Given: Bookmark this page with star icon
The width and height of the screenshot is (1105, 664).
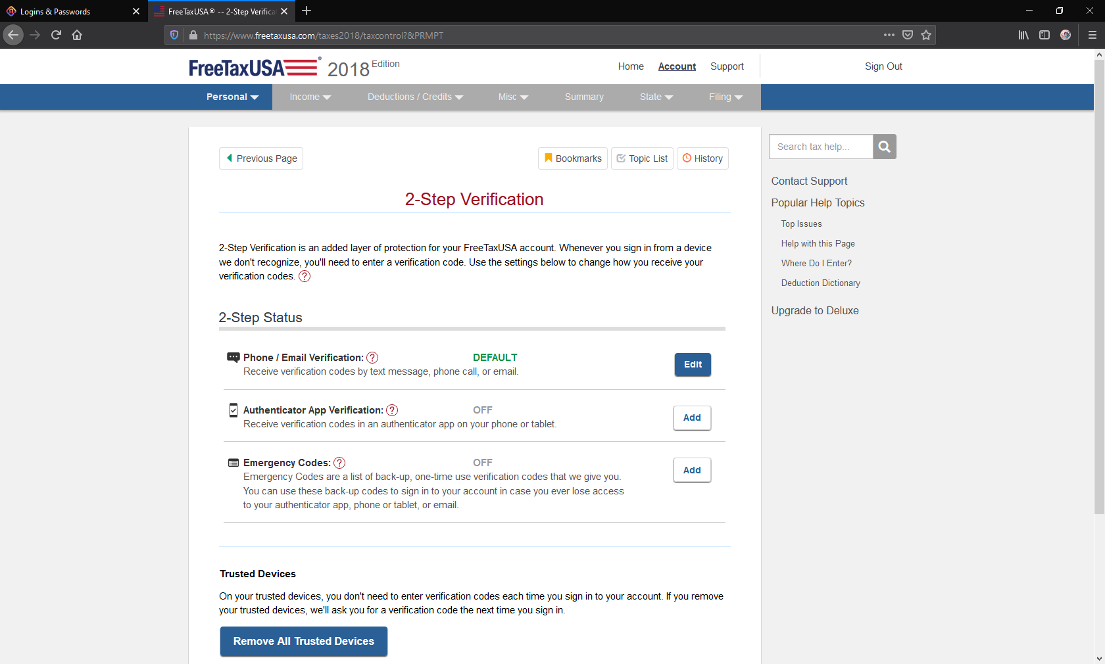Looking at the screenshot, I should pyautogui.click(x=926, y=35).
